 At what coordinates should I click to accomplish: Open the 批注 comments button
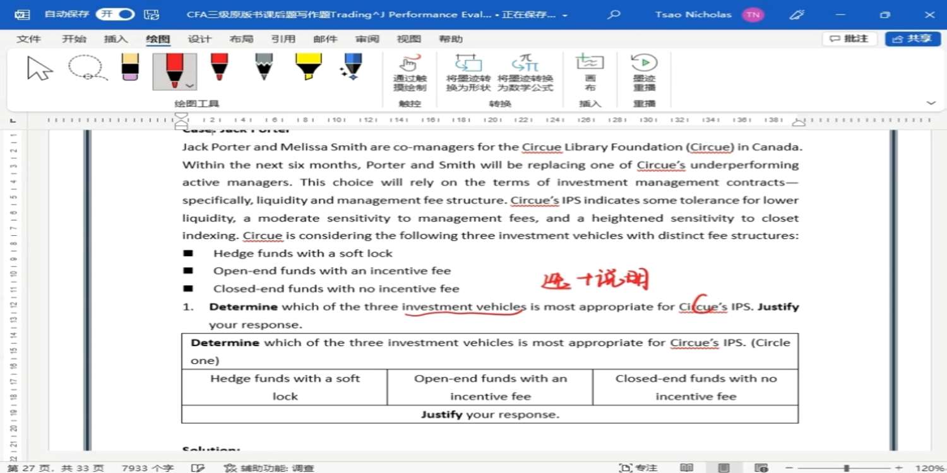click(850, 38)
